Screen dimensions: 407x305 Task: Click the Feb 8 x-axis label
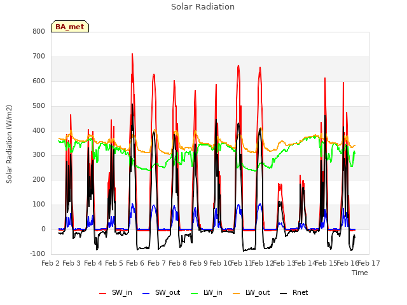coord(177,263)
